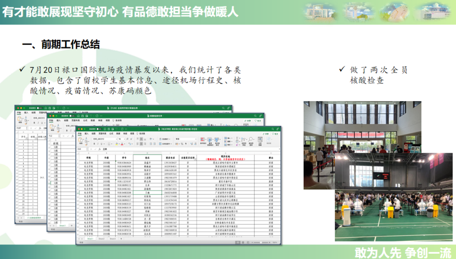This screenshot has width=456, height=259.
Task: Click Comma style icon in front Excel window
Action: pos(186,144)
